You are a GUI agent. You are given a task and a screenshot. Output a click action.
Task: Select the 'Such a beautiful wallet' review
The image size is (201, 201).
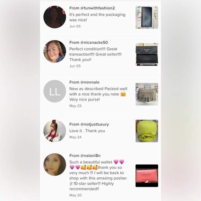coord(98,175)
